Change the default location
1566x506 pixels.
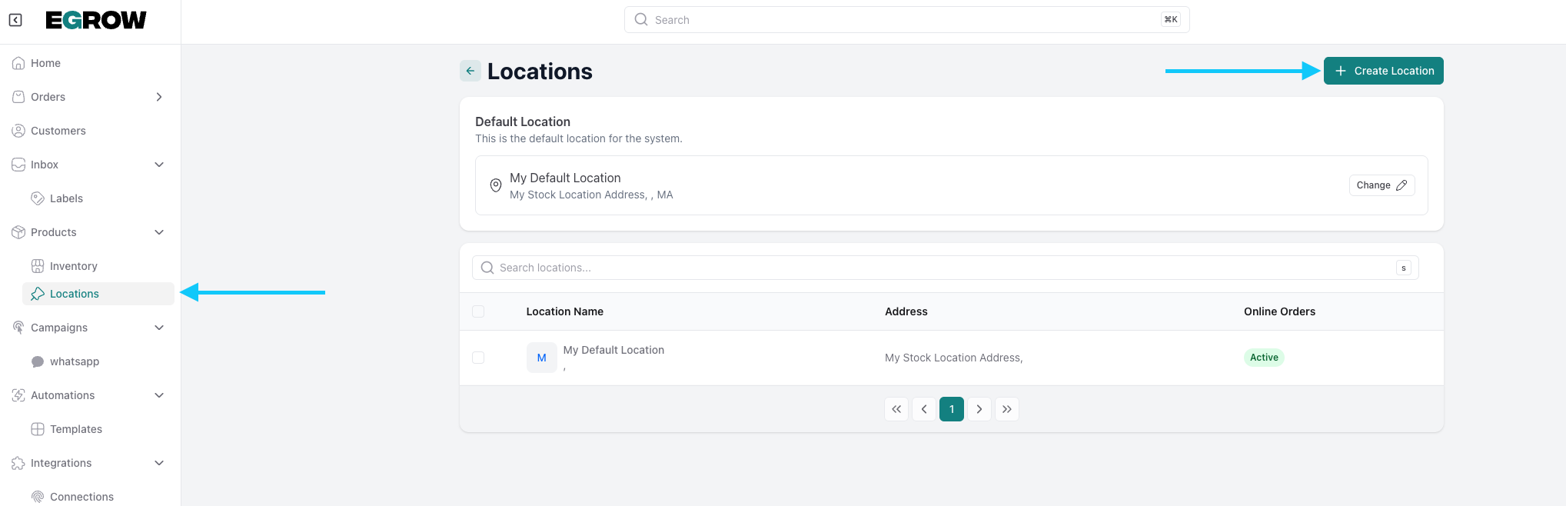point(1381,185)
